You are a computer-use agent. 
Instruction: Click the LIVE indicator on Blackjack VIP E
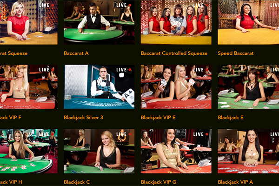tap(201, 70)
